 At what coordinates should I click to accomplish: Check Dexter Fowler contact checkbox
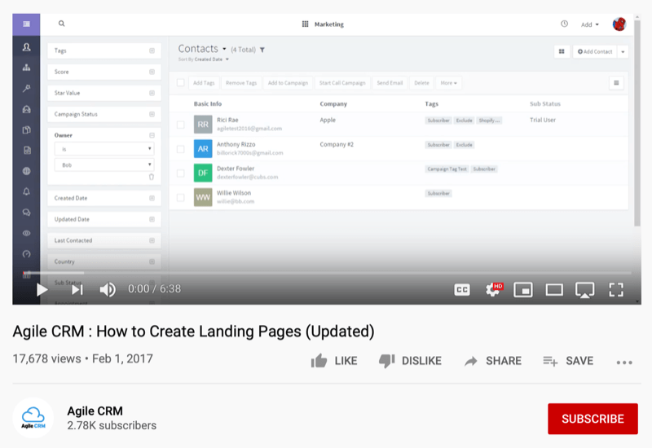[x=180, y=173]
